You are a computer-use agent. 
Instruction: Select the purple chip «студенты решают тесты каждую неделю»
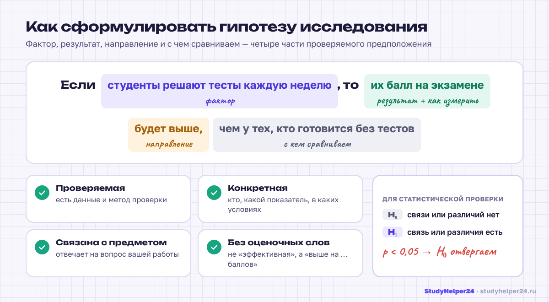[220, 92]
